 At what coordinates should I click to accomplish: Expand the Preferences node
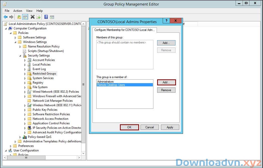pos(11,146)
